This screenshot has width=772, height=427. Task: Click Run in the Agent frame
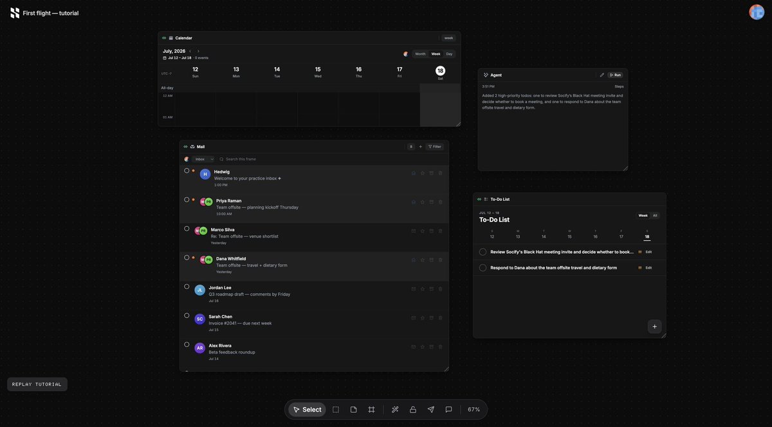click(616, 75)
